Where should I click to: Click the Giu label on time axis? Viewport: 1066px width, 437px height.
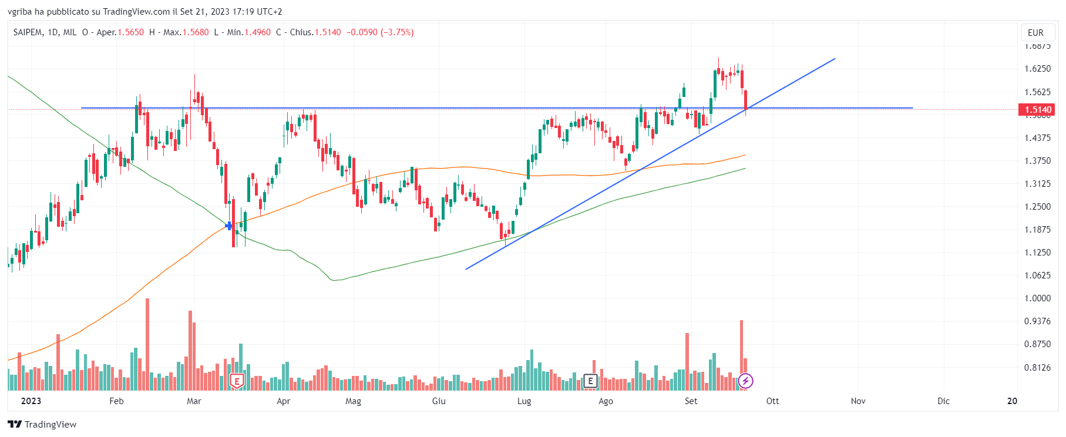(x=439, y=401)
